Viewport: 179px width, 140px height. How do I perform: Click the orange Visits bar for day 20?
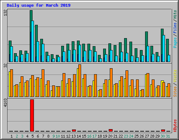click(111, 83)
